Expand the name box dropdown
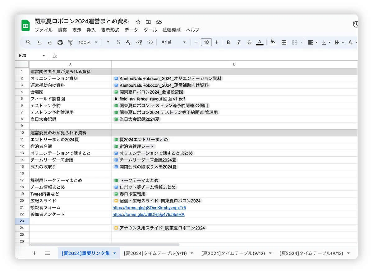Screen dimensions: 373x273 tap(44, 56)
